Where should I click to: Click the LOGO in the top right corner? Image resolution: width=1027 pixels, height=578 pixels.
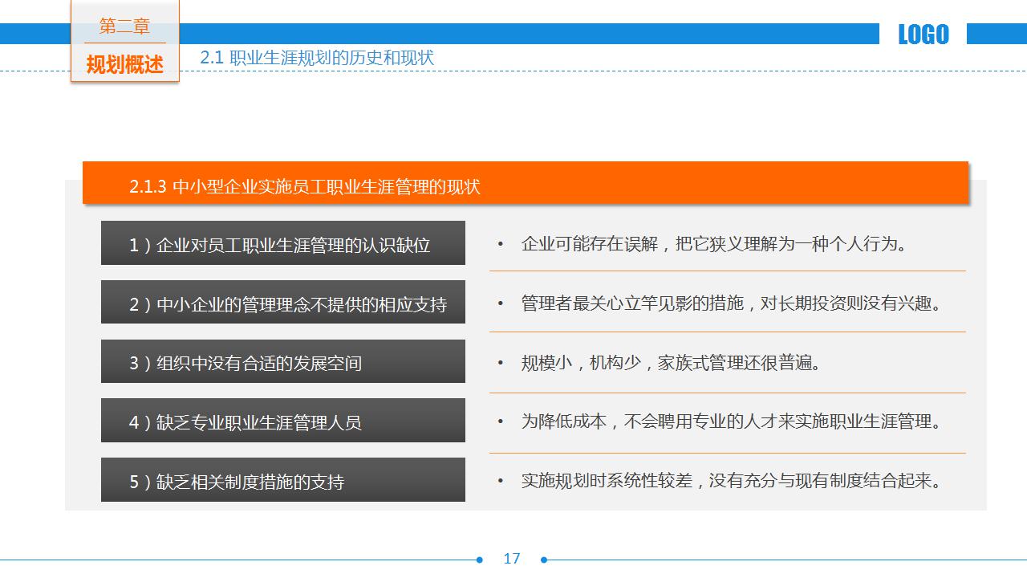(923, 34)
